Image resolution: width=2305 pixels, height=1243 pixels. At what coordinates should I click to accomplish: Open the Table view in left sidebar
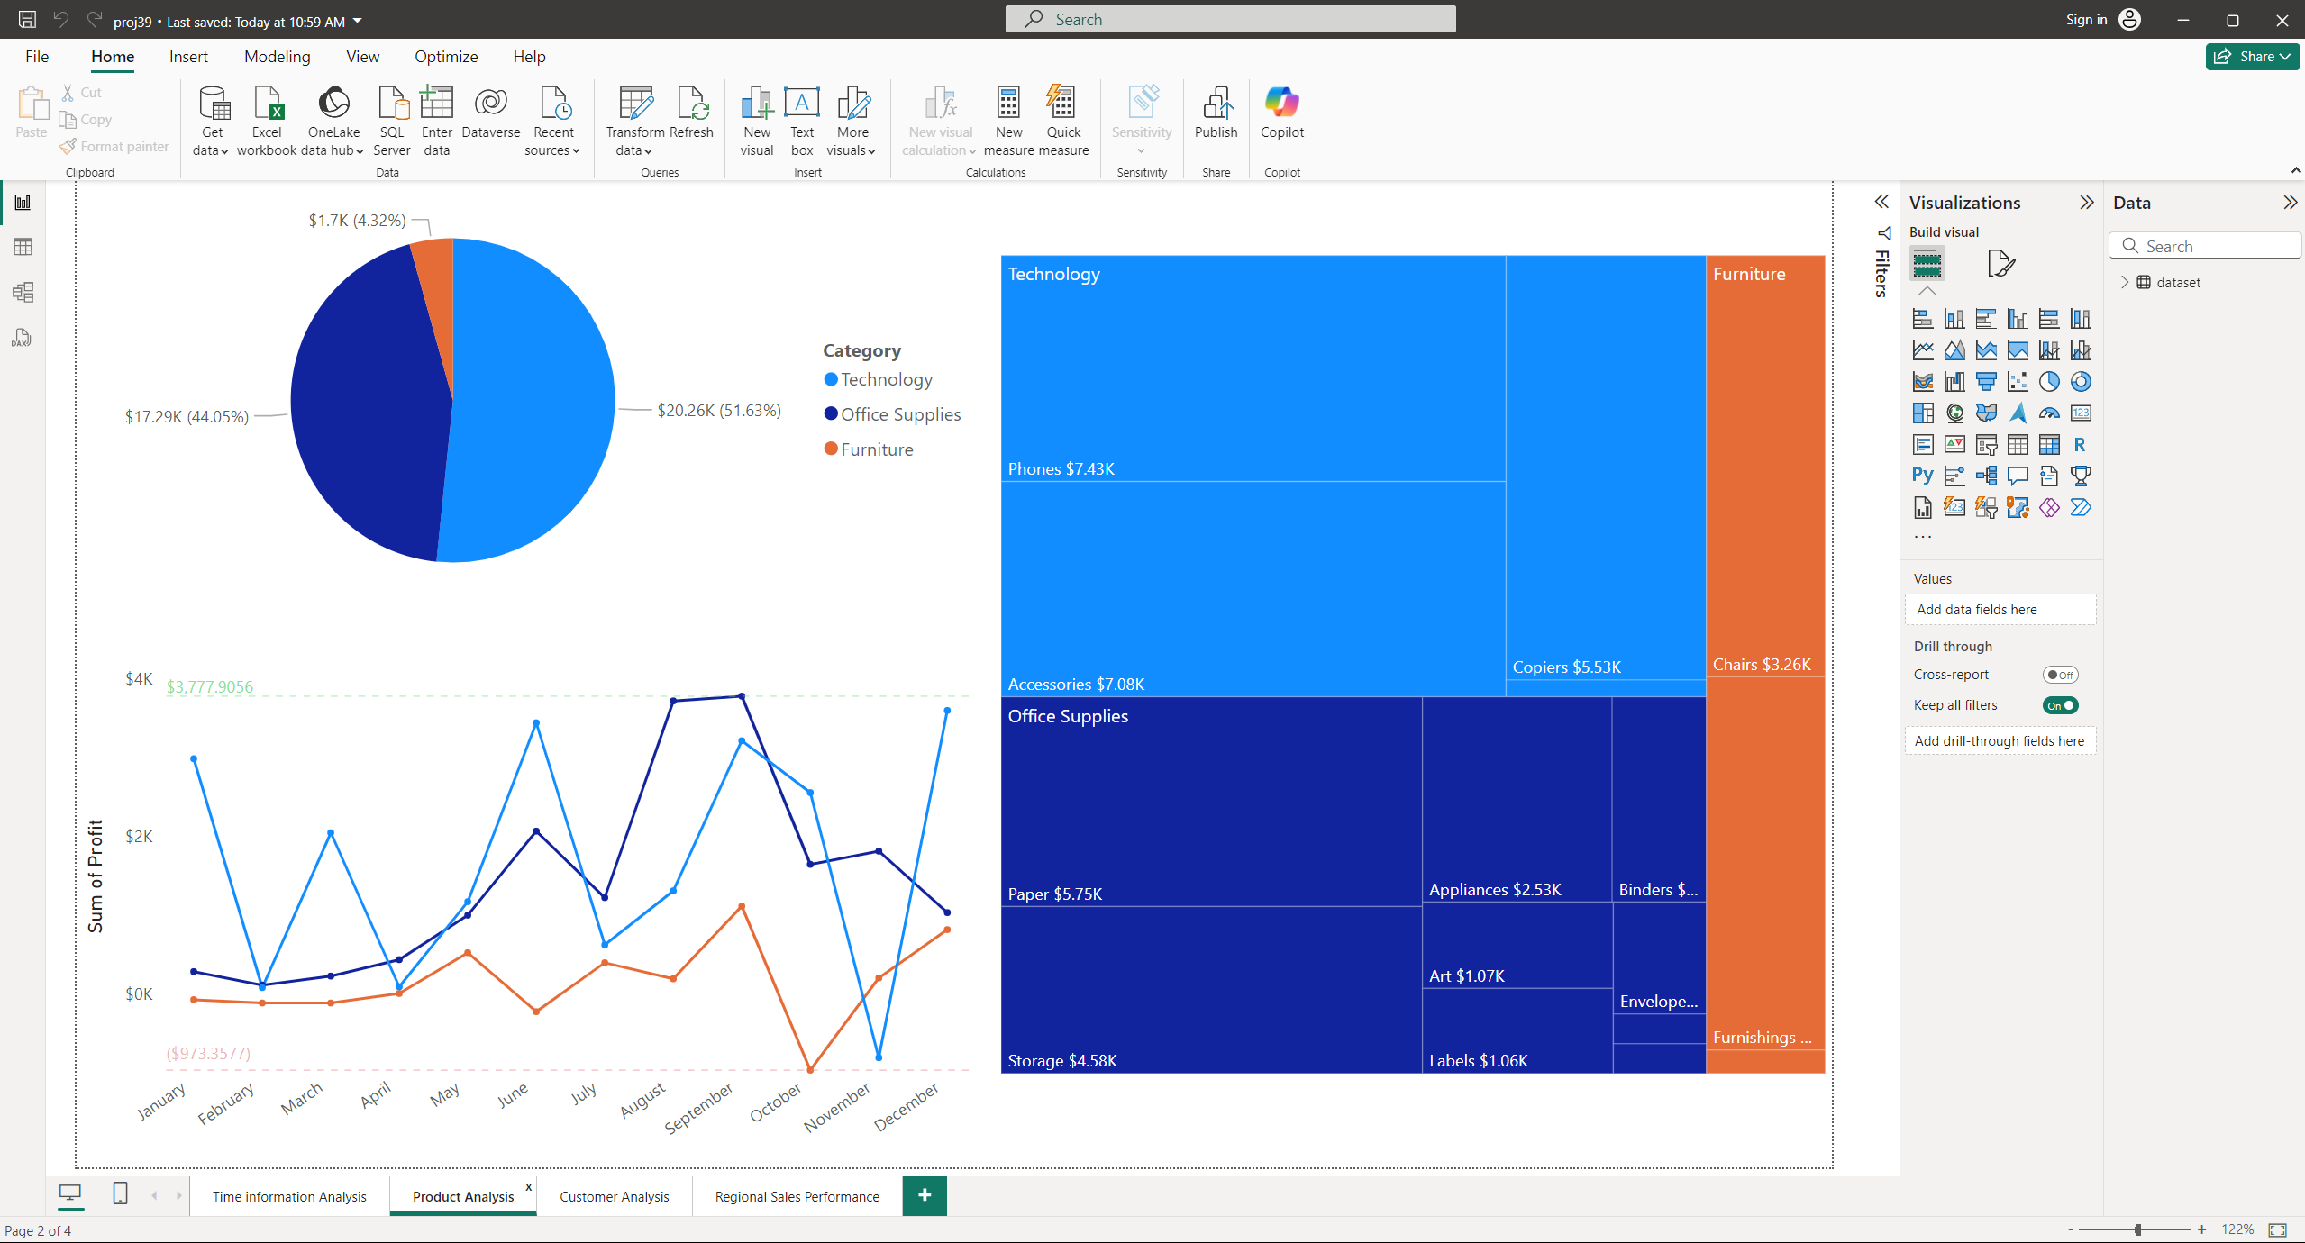(x=23, y=247)
